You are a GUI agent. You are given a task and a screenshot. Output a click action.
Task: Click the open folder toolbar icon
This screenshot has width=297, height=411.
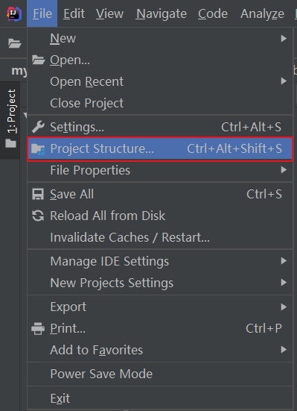click(x=14, y=43)
